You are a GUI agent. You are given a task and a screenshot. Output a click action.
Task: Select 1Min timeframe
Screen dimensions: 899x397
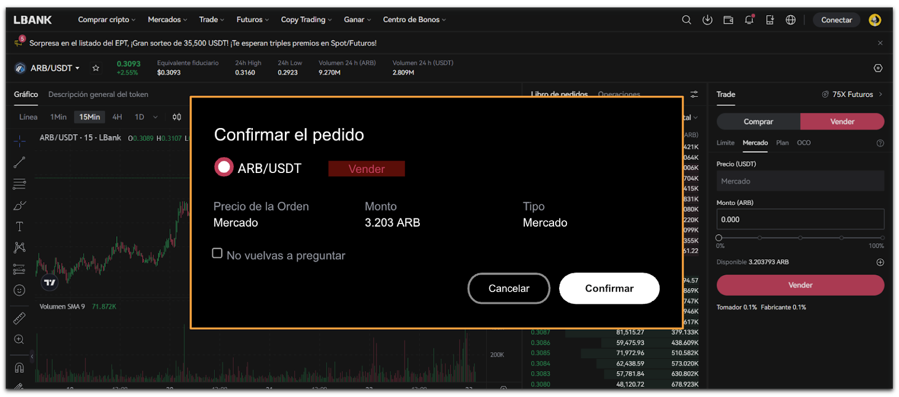(x=58, y=117)
